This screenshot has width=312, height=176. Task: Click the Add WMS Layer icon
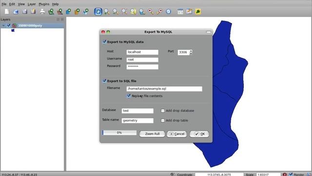tap(86, 12)
